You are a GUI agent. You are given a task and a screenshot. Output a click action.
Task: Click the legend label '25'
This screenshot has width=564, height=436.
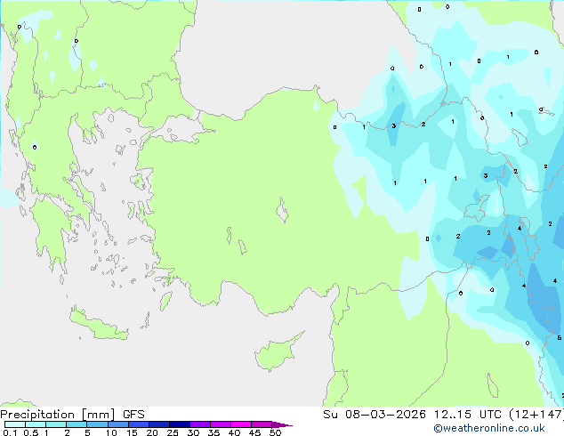click(173, 432)
